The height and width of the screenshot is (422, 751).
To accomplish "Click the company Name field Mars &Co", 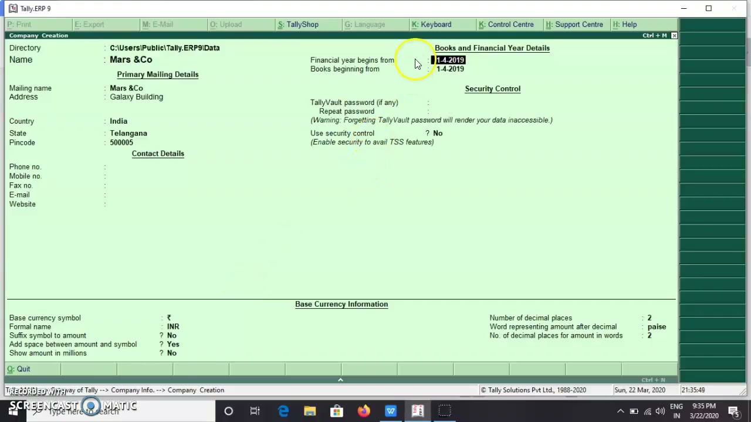I will (x=131, y=60).
